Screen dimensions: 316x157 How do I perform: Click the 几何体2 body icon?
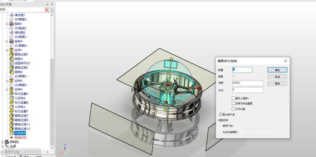point(11,98)
